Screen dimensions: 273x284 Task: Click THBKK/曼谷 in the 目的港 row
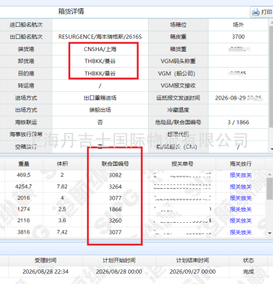click(100, 73)
